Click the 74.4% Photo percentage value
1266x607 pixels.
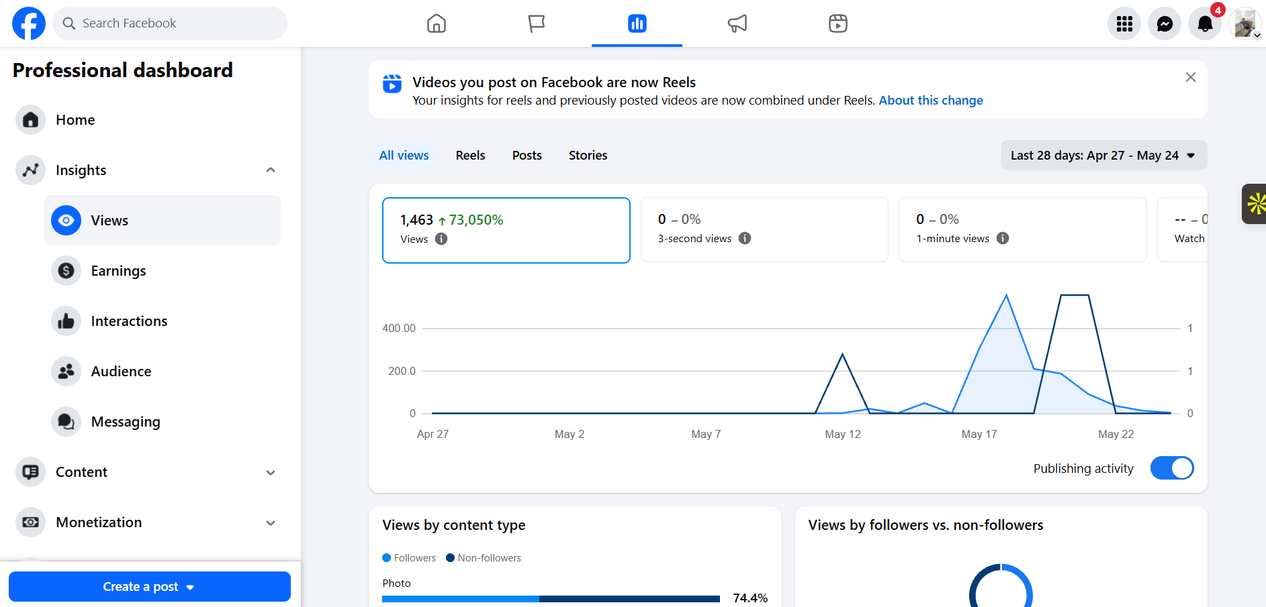click(750, 598)
